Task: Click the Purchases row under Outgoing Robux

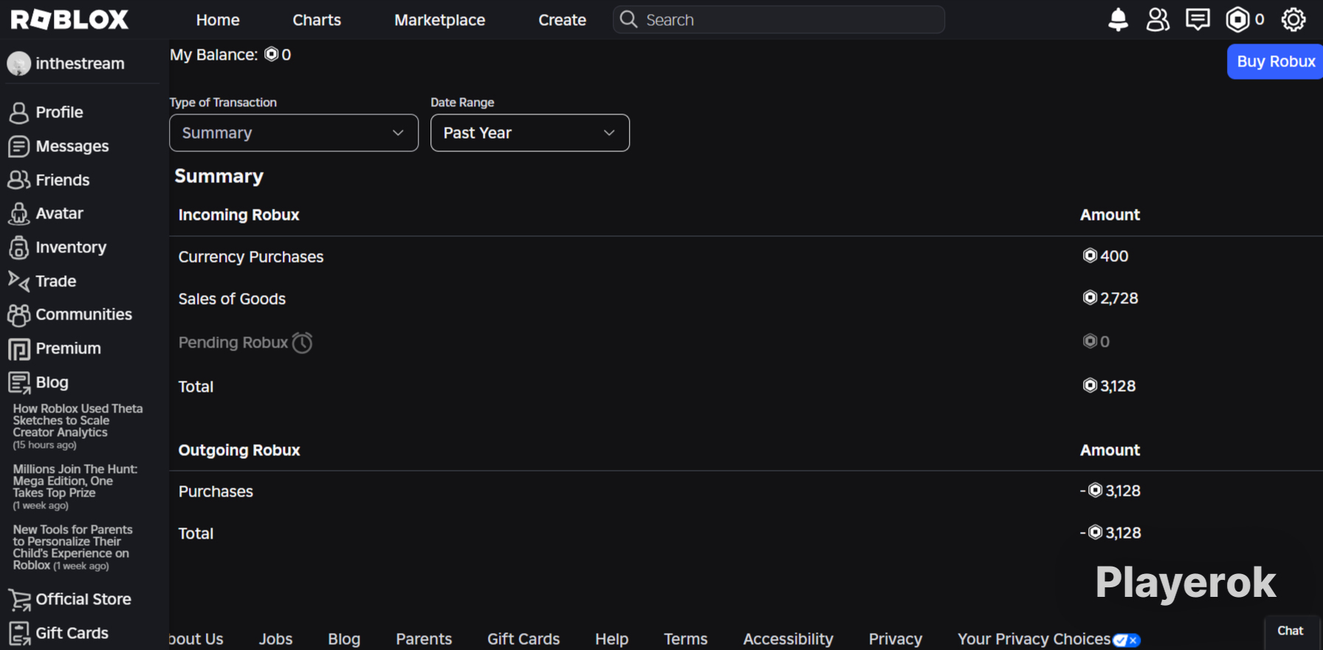Action: (216, 492)
